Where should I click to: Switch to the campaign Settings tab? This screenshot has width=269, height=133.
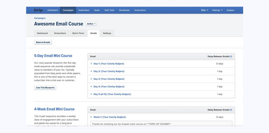[107, 33]
